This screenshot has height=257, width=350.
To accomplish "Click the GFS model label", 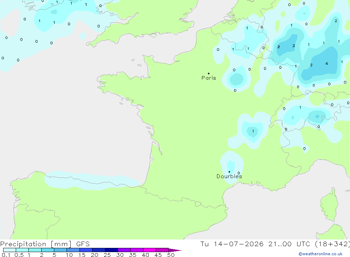I will coord(83,244).
